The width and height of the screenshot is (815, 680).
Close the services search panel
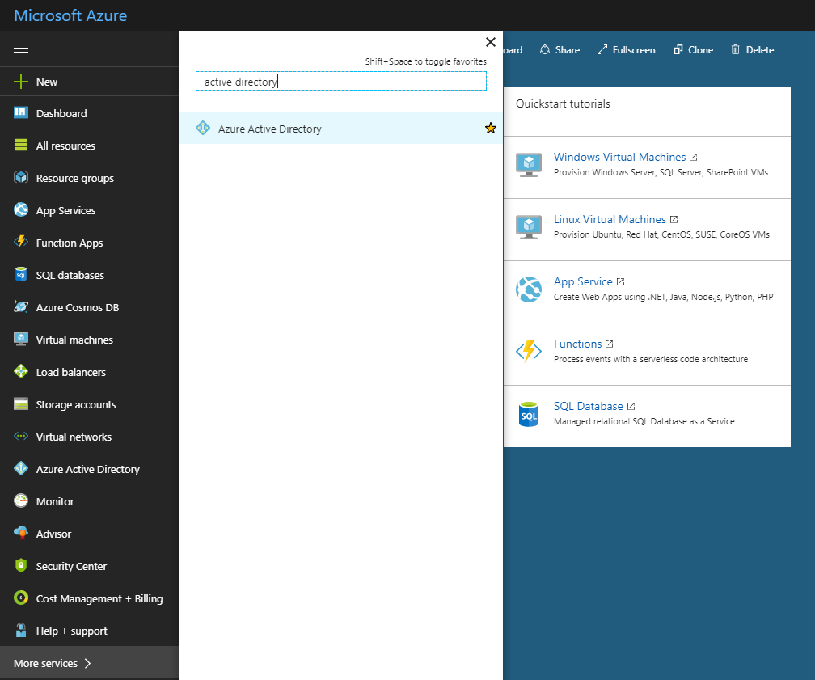pyautogui.click(x=490, y=42)
